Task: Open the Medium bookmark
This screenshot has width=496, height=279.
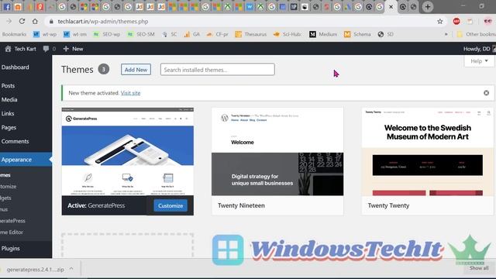Action: (323, 34)
